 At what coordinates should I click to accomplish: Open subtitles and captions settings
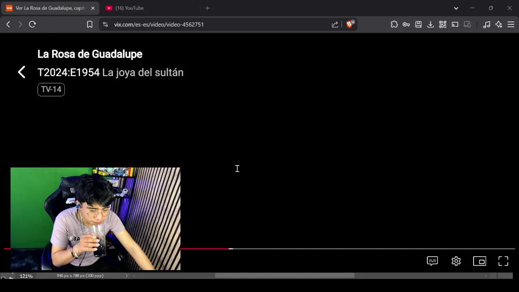tap(432, 261)
